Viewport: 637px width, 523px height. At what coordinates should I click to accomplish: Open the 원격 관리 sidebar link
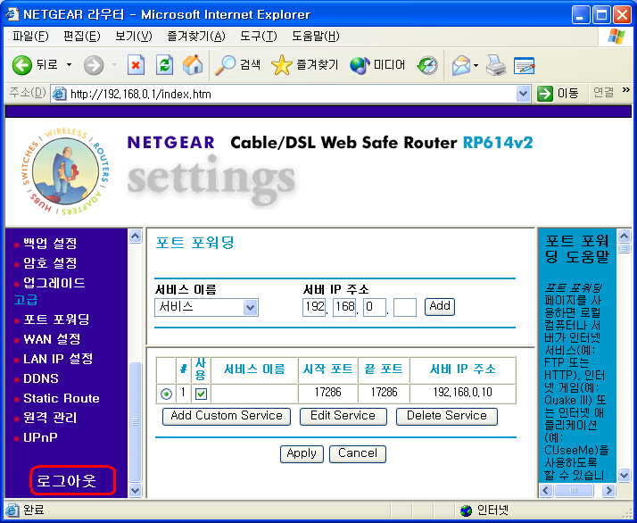click(x=50, y=418)
